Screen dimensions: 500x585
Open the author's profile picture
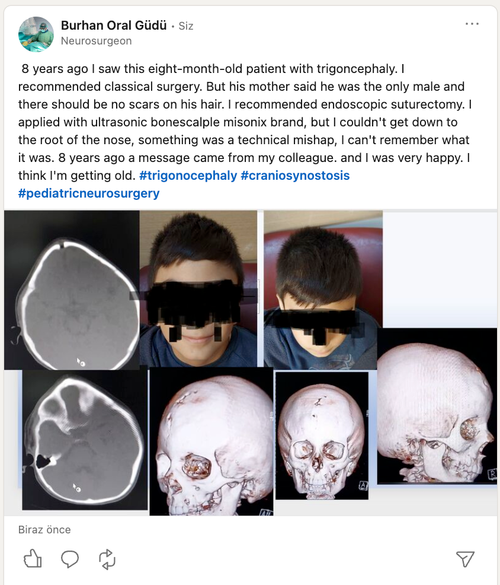(36, 34)
